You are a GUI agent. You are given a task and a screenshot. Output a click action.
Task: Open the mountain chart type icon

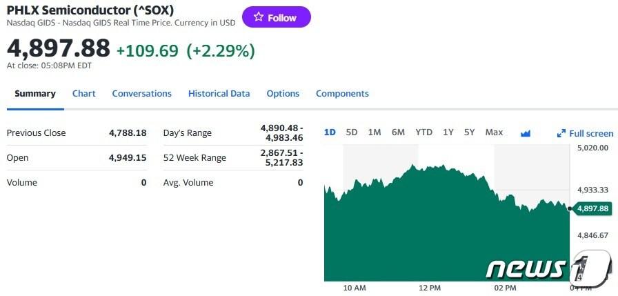tap(526, 132)
